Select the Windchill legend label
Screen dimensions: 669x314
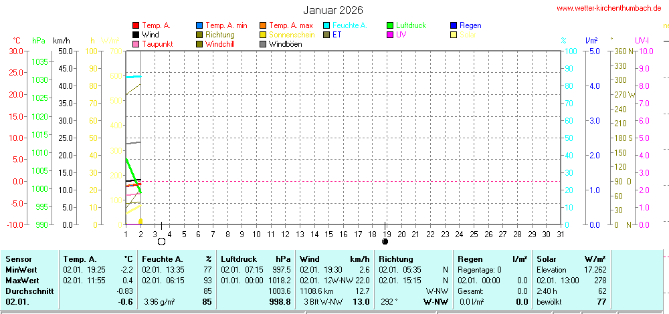(x=220, y=44)
